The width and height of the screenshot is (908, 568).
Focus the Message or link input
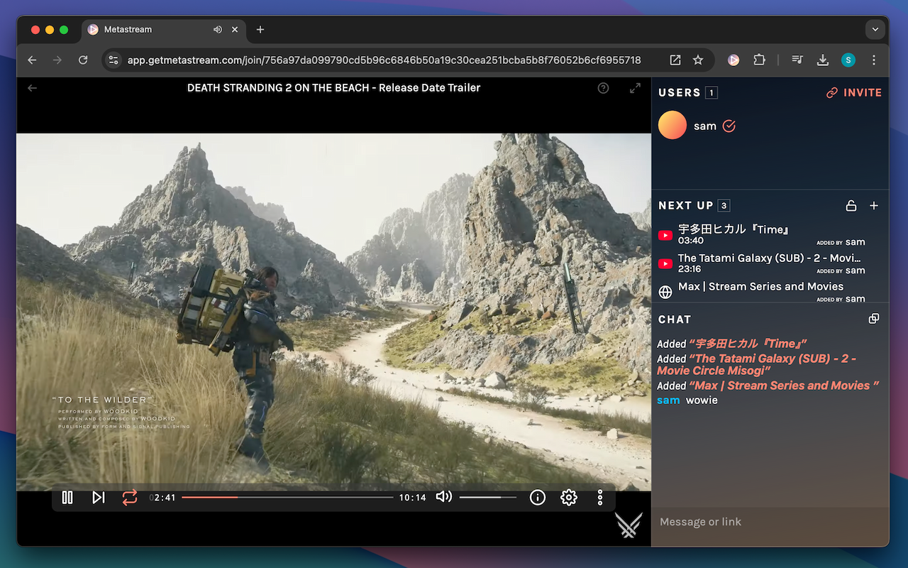tap(770, 522)
